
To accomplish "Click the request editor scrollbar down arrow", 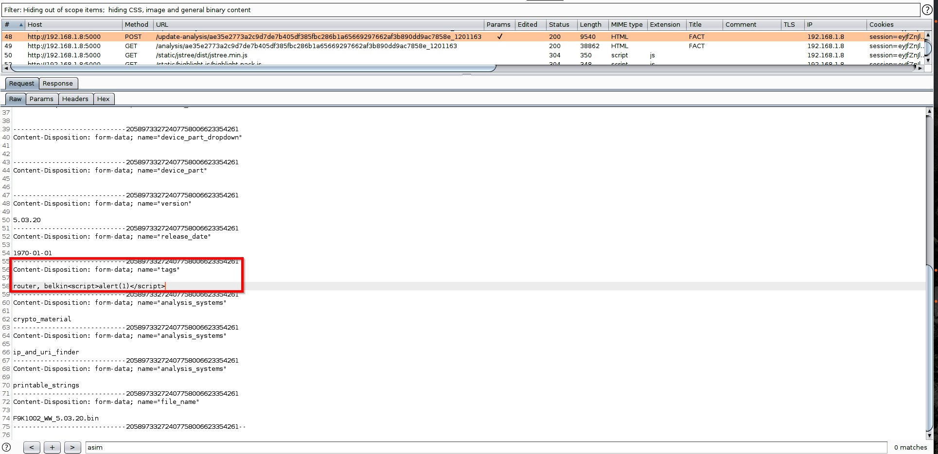I will (x=929, y=436).
